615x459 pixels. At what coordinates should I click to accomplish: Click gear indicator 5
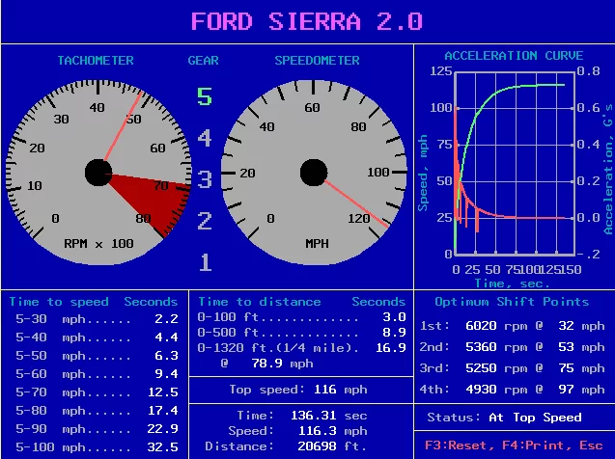click(x=205, y=96)
